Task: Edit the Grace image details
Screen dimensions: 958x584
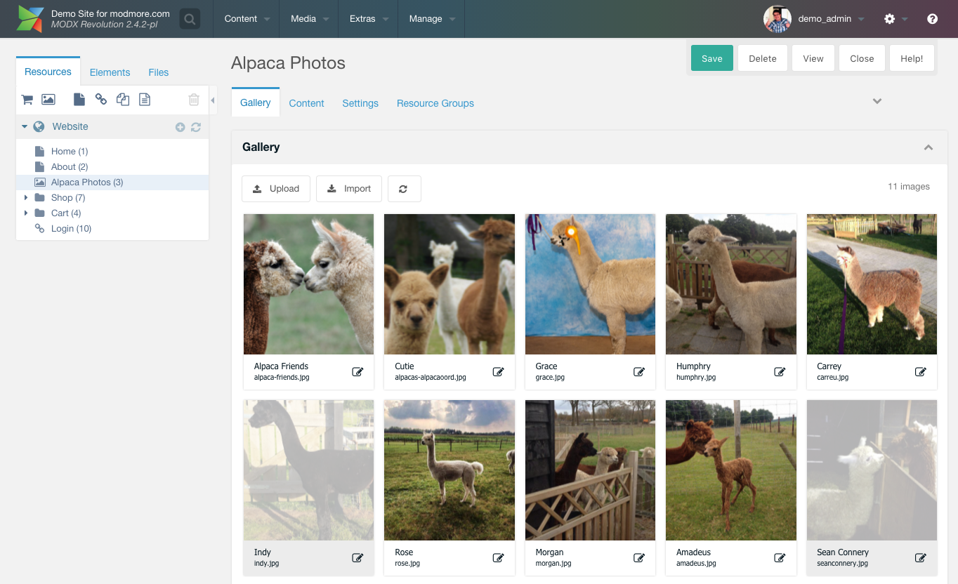Action: point(639,372)
